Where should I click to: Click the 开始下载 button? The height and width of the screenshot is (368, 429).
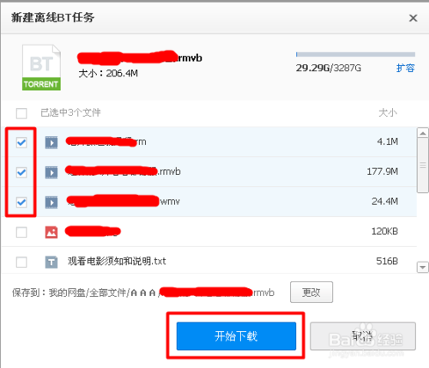tap(236, 336)
